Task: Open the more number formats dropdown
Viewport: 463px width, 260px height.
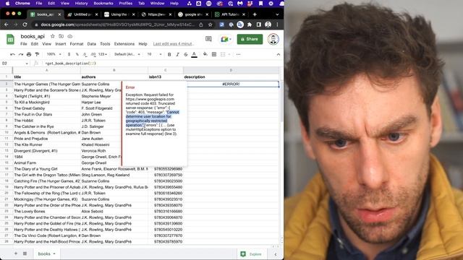Action: [x=103, y=54]
